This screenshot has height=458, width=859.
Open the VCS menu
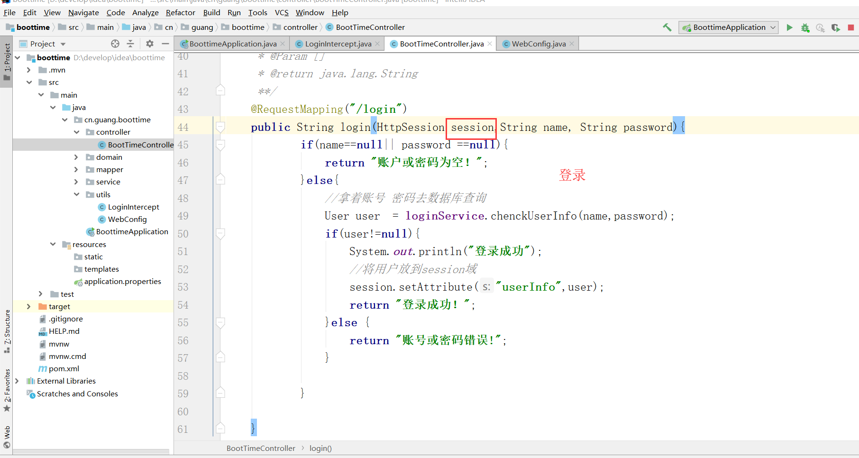point(282,12)
